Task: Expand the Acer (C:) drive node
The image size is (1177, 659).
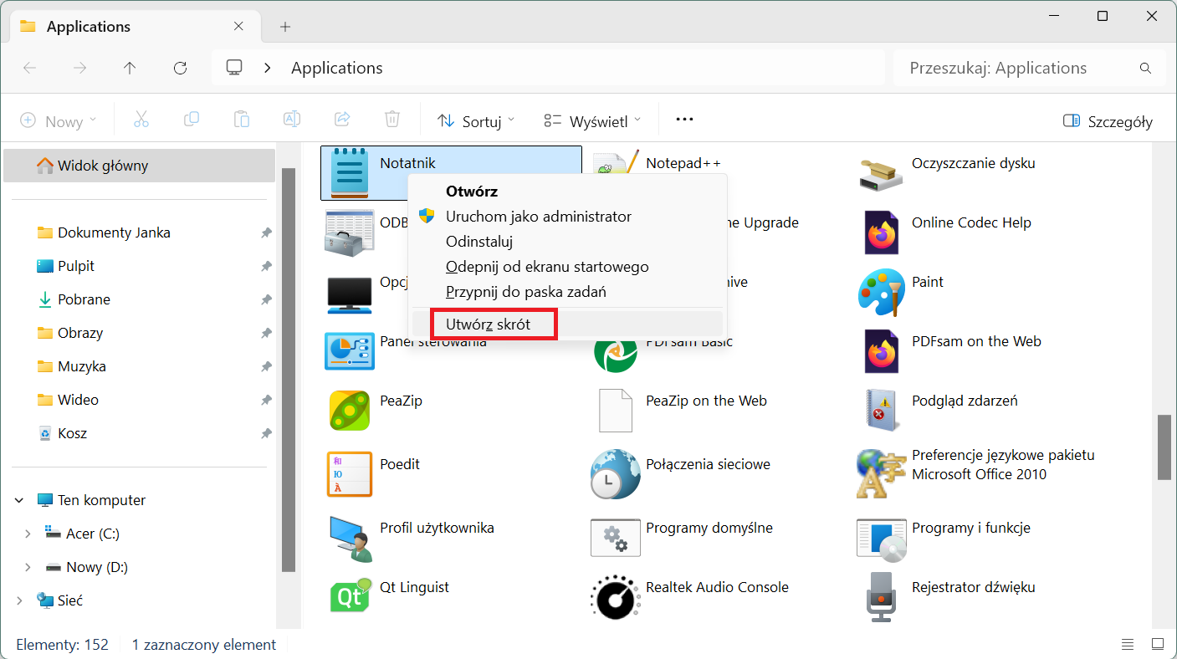Action: pyautogui.click(x=28, y=534)
